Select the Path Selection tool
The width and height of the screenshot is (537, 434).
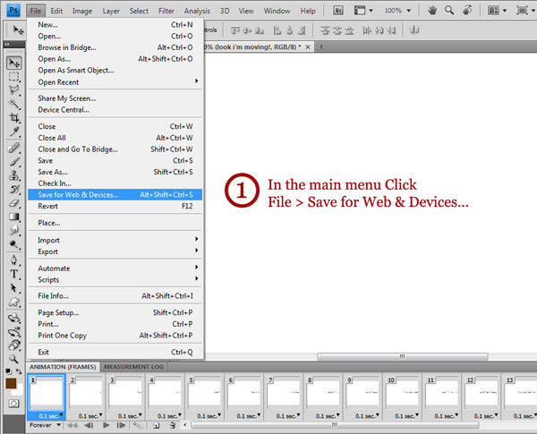(14, 288)
